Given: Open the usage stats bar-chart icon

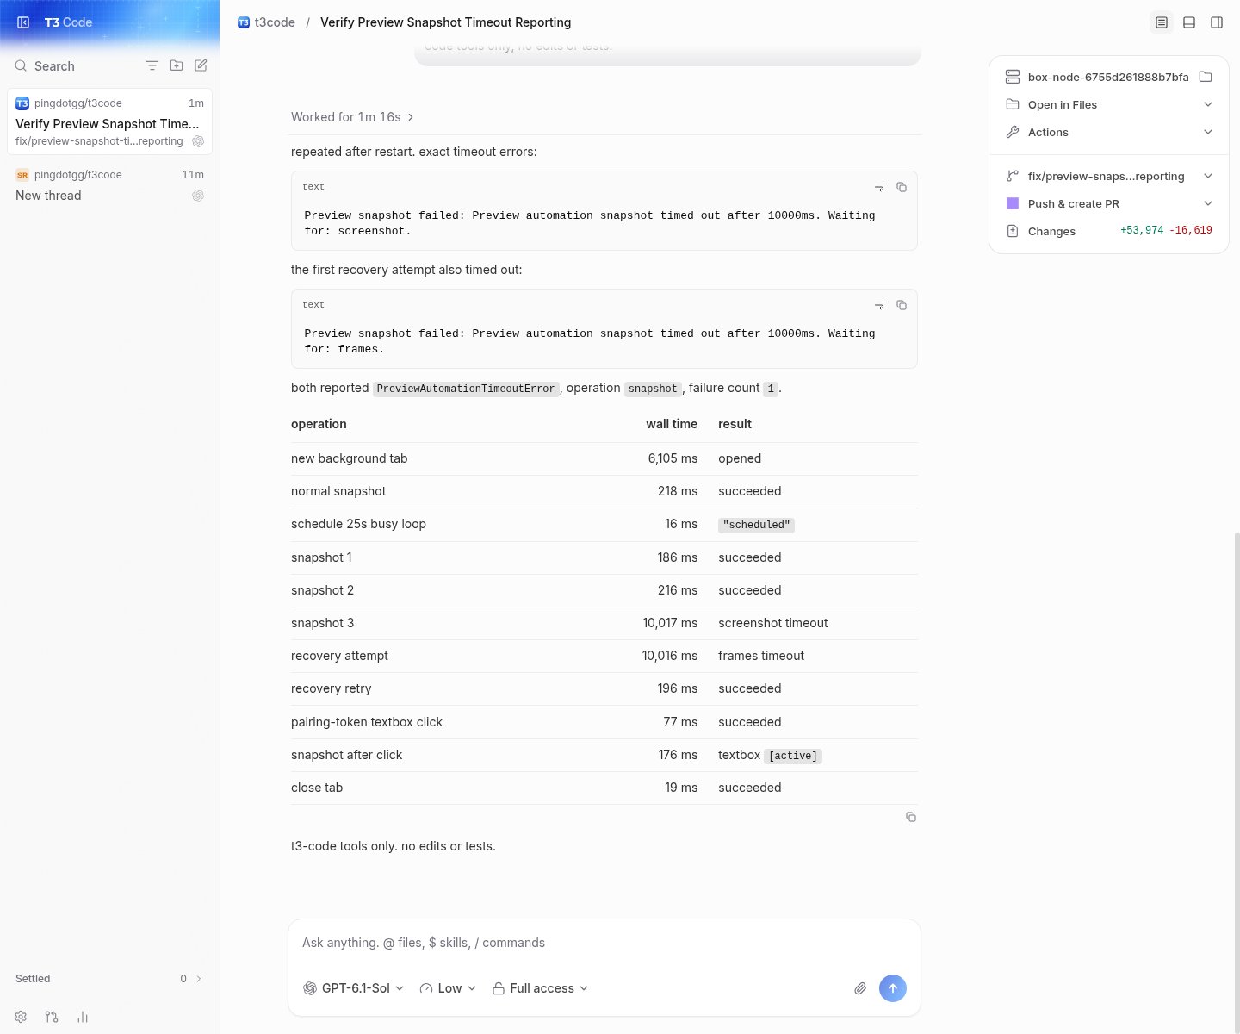Looking at the screenshot, I should [x=83, y=1017].
